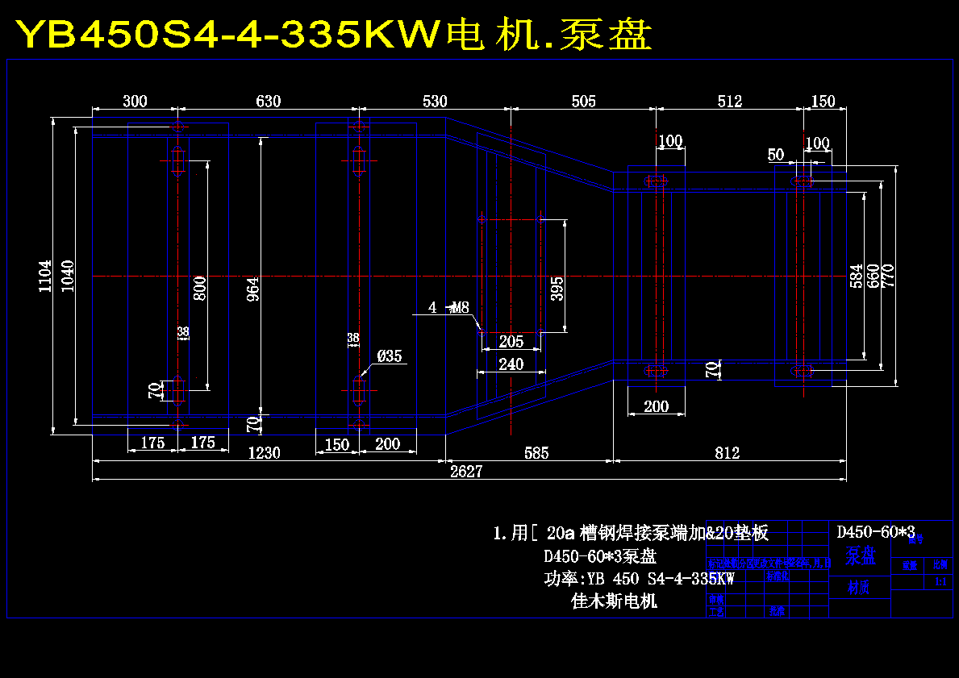Click the 1104 overall height dimension
This screenshot has width=959, height=678.
click(45, 276)
